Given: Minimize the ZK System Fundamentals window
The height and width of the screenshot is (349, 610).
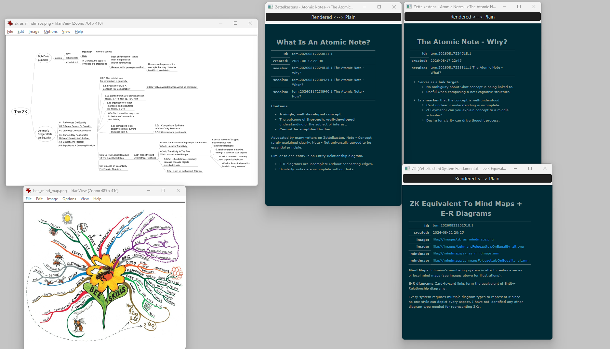Looking at the screenshot, I should (x=515, y=168).
